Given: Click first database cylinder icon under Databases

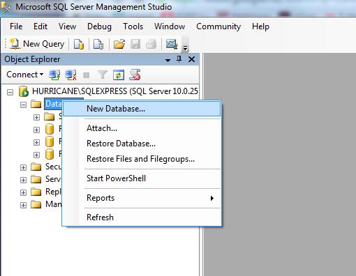Looking at the screenshot, I should 50,129.
